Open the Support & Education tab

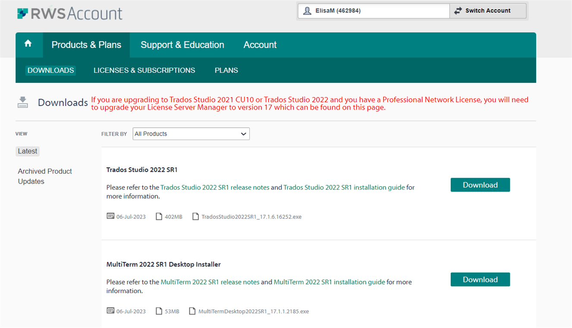pyautogui.click(x=182, y=45)
